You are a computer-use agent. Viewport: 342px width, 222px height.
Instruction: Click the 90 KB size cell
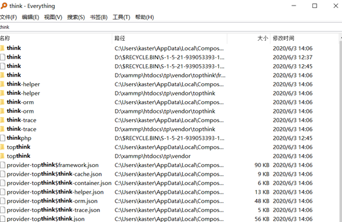tap(262, 165)
